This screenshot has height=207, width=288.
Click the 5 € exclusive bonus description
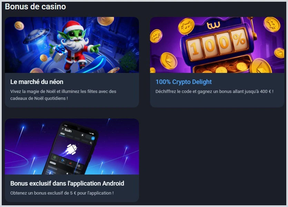[62, 193]
